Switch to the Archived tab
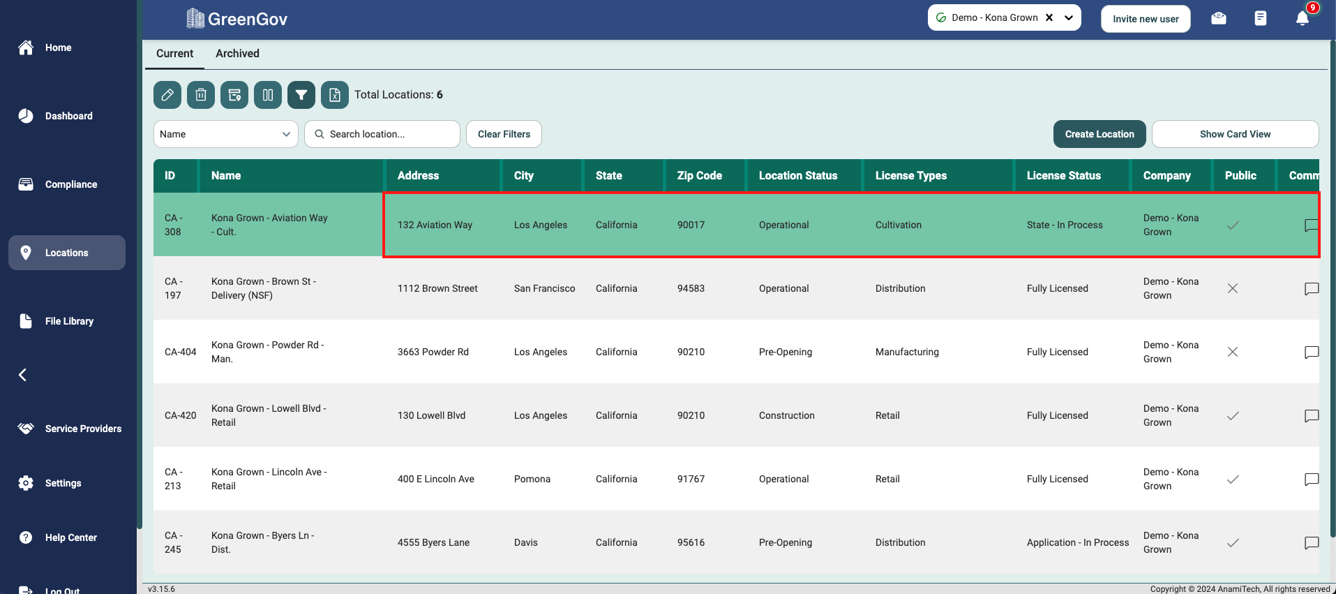Screen dimensions: 1336x594 click(x=237, y=54)
